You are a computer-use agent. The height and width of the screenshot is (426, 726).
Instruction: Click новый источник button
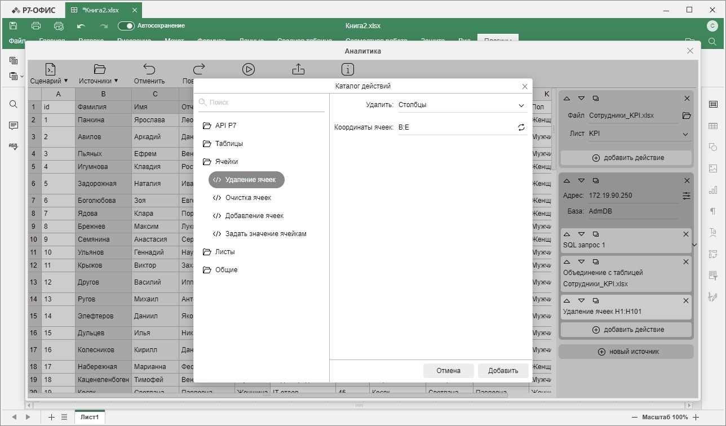(x=626, y=352)
